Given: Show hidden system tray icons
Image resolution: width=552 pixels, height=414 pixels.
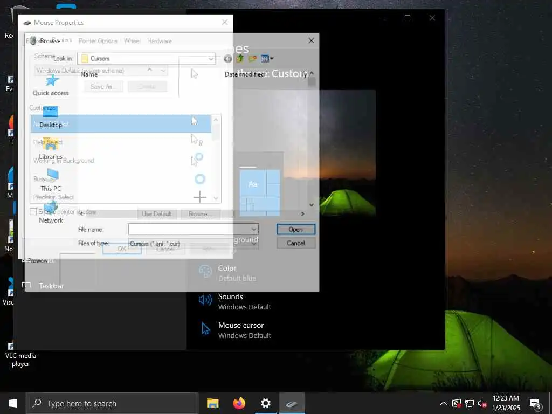Looking at the screenshot, I should pyautogui.click(x=444, y=403).
